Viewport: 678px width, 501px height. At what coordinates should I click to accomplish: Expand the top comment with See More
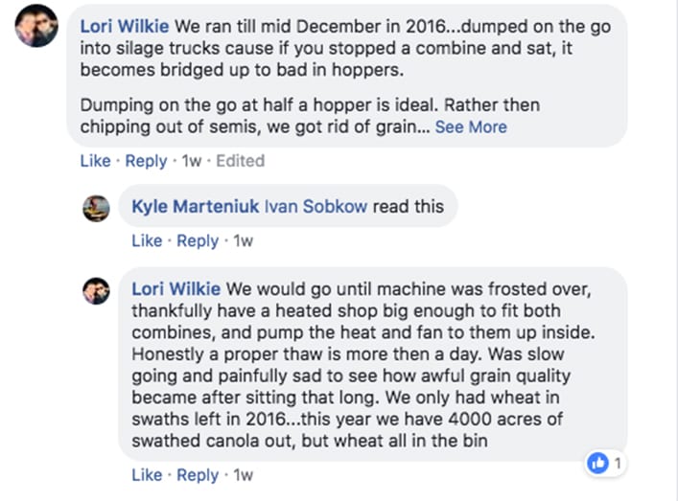coord(471,126)
